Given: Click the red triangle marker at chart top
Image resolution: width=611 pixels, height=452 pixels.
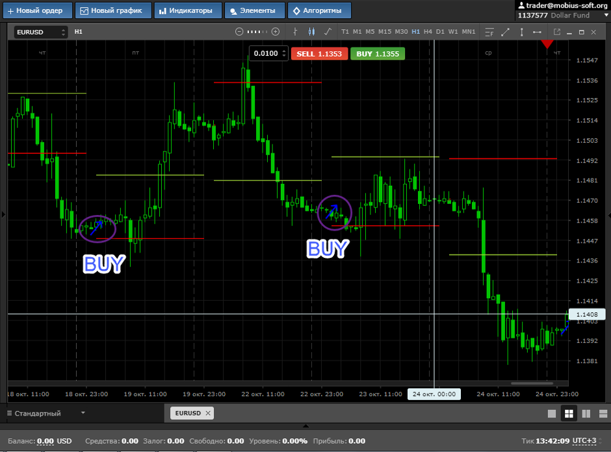Looking at the screenshot, I should click(547, 44).
